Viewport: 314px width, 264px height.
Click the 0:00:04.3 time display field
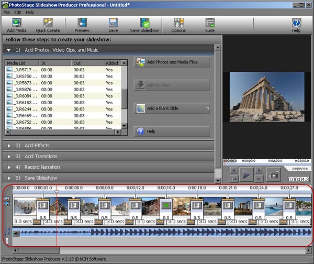pyautogui.click(x=298, y=179)
